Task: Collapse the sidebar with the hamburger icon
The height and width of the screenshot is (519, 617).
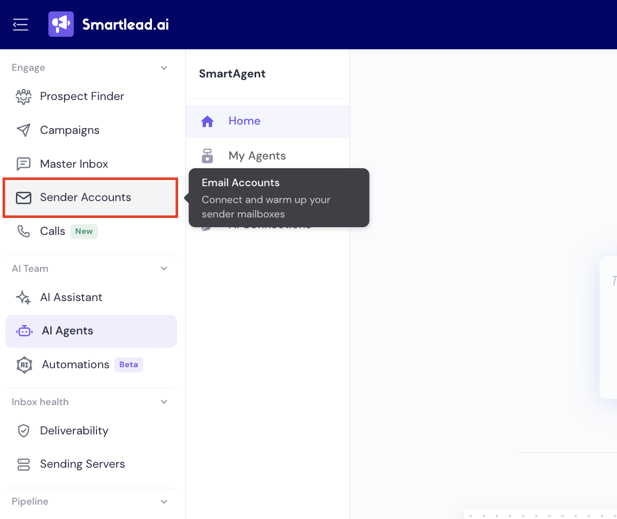Action: 21,24
